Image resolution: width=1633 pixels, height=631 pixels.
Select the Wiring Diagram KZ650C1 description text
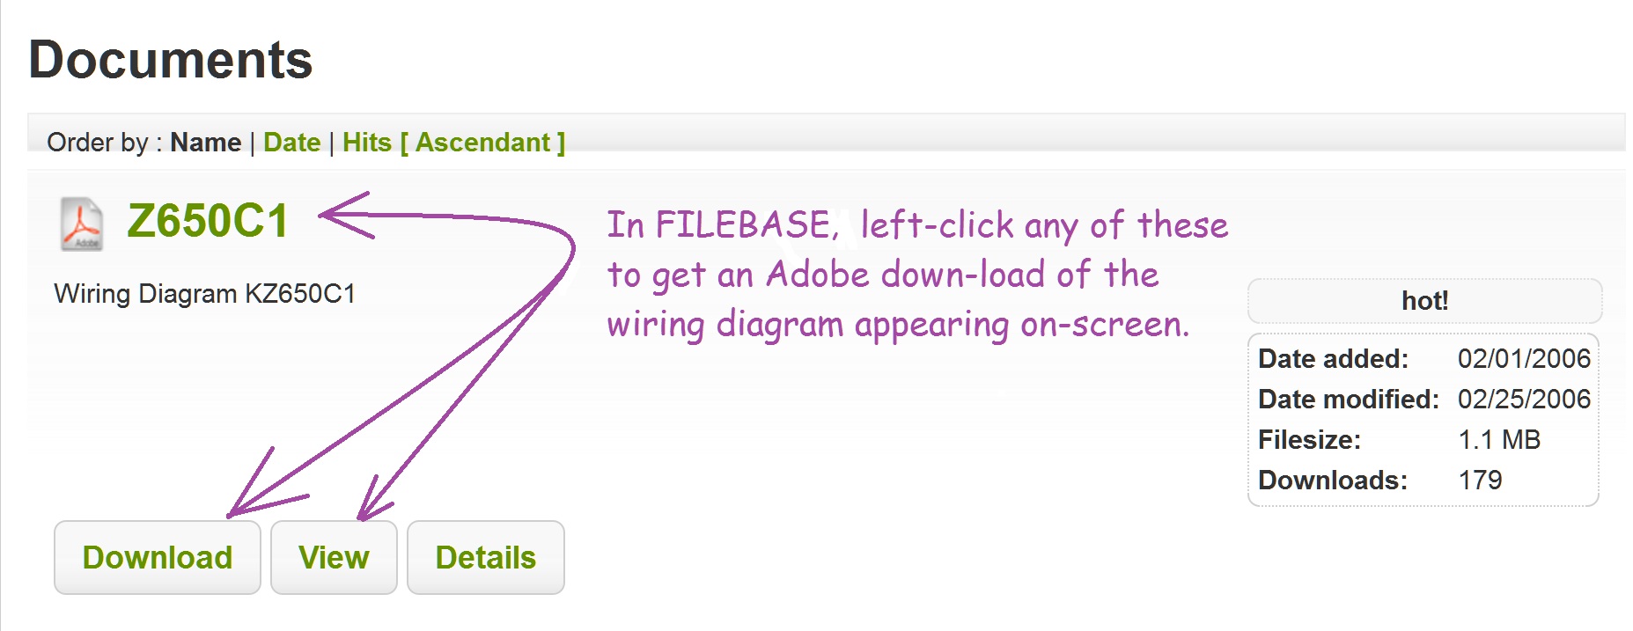click(204, 293)
